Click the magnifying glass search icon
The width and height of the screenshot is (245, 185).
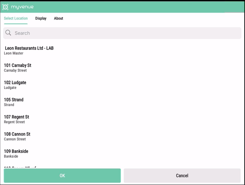pos(8,33)
